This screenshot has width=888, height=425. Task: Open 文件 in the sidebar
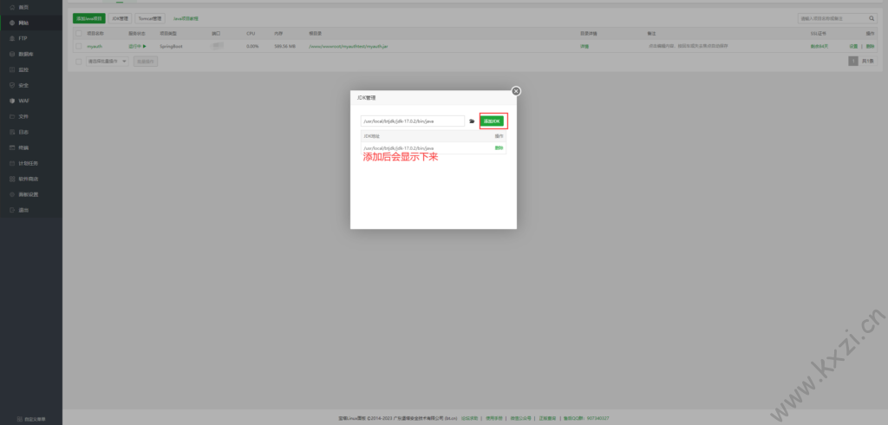pyautogui.click(x=23, y=116)
